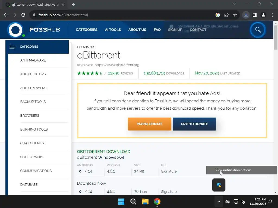Click the OneDrive cloud tray icon
Image resolution: width=278 pixels, height=208 pixels.
[228, 201]
